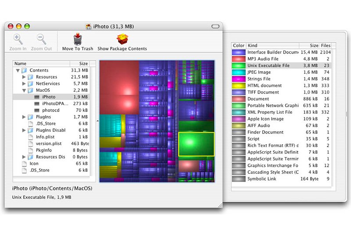The height and width of the screenshot is (234, 351).
Task: Expand the Resources folder triangle
Action: click(24, 77)
